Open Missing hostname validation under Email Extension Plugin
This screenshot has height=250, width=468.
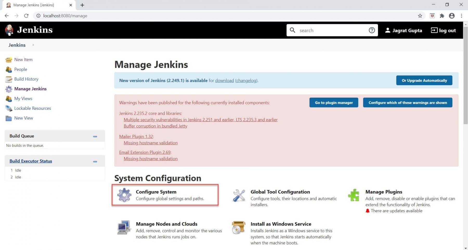pyautogui.click(x=151, y=159)
